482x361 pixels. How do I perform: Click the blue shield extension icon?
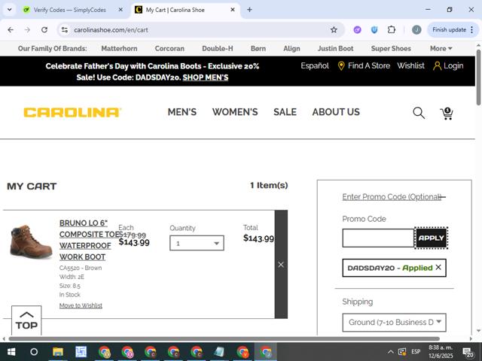coord(374,30)
